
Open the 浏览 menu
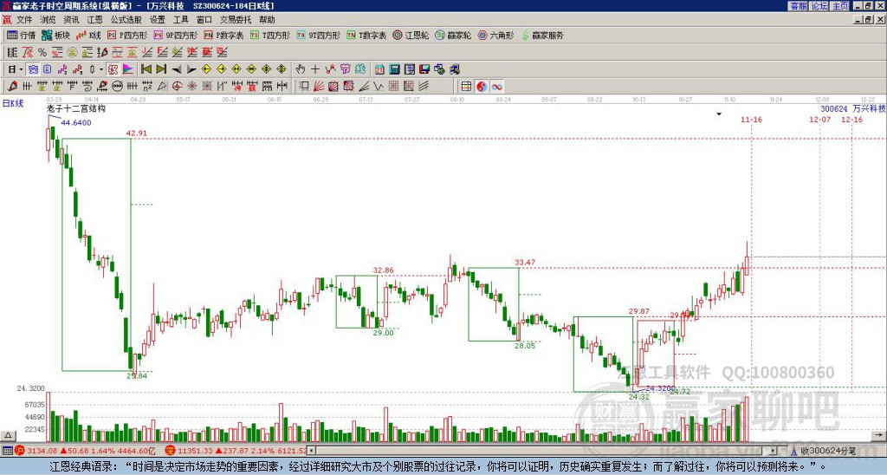click(x=49, y=20)
